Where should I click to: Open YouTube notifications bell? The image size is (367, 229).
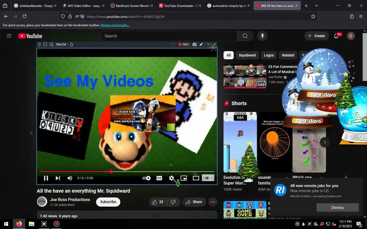click(x=336, y=36)
